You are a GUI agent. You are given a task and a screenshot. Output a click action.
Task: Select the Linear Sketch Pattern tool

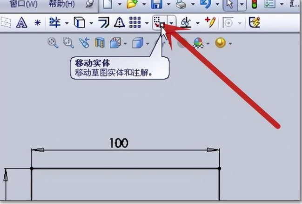coord(135,22)
